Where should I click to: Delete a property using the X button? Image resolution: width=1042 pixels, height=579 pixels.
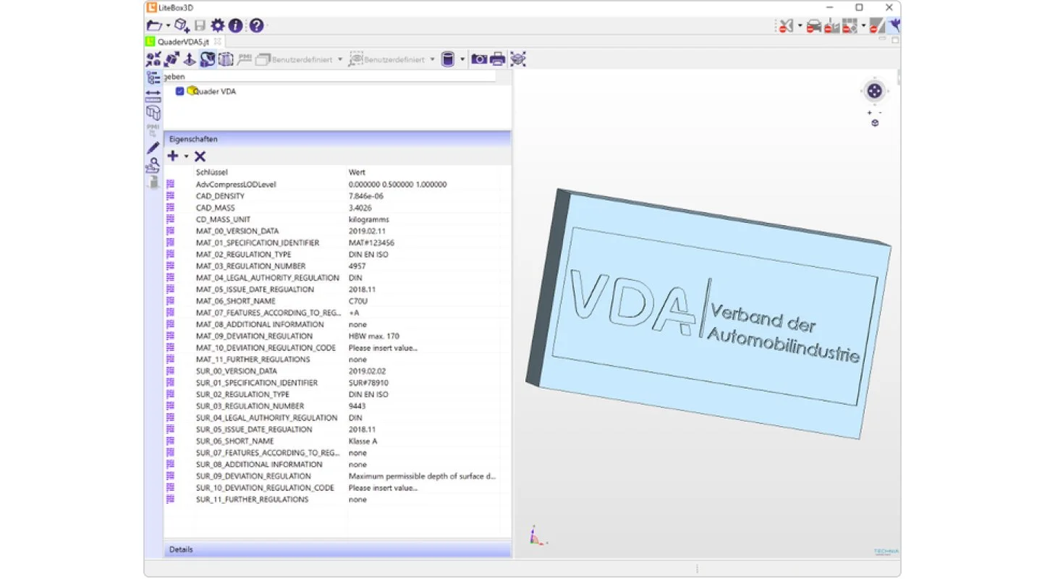point(200,156)
